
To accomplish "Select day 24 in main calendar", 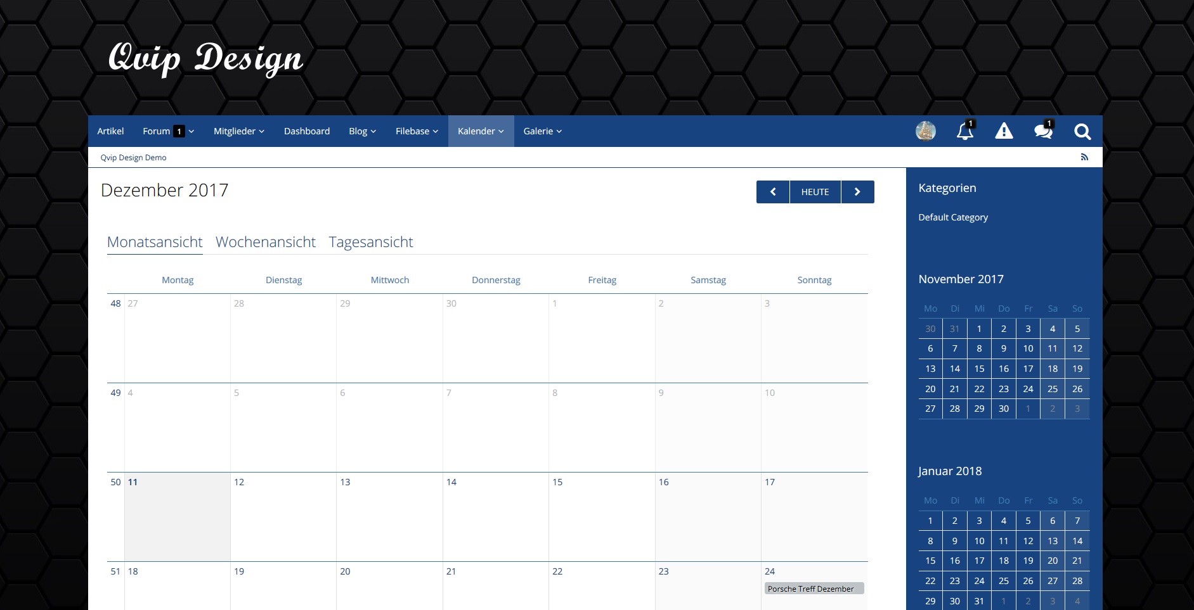I will [770, 571].
